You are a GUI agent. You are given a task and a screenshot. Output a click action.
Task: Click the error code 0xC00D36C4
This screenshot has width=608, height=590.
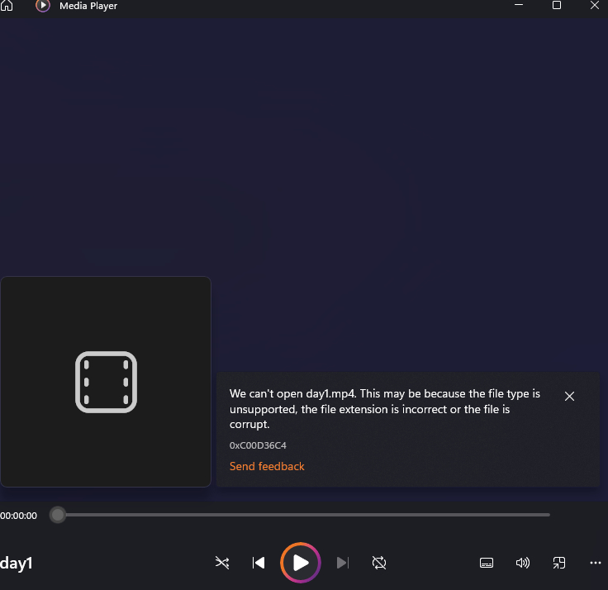(x=258, y=445)
